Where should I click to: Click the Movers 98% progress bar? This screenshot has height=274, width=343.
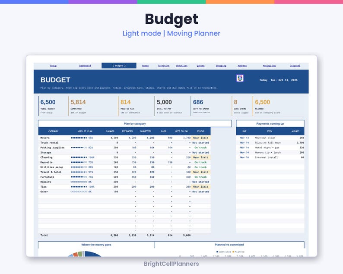(82, 138)
